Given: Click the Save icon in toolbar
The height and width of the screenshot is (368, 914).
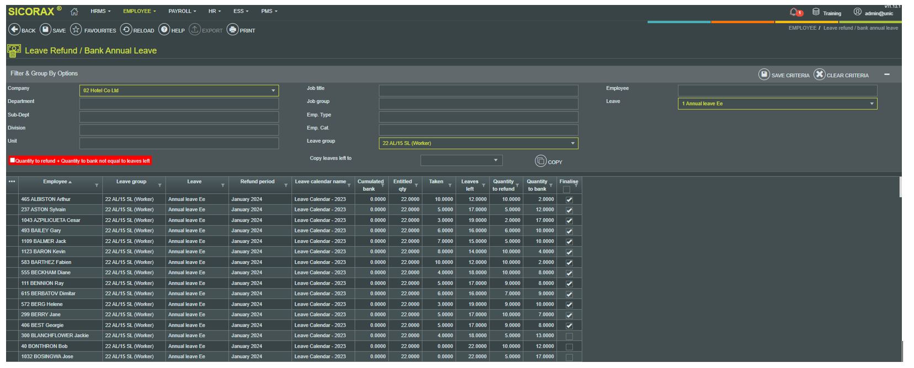Looking at the screenshot, I should (46, 30).
